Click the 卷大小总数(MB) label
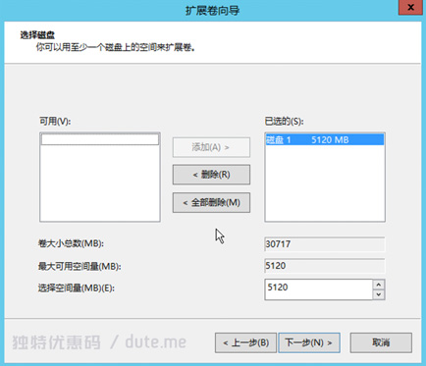Image resolution: width=426 pixels, height=366 pixels. click(x=71, y=243)
